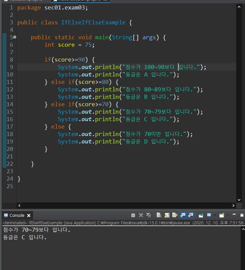Click the "static" keyword on line 5
The height and width of the screenshot is (270, 245).
point(65,37)
